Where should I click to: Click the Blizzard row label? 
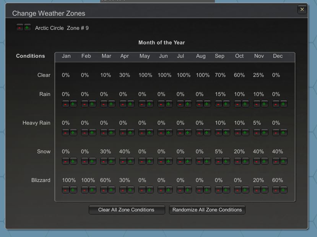tap(41, 180)
